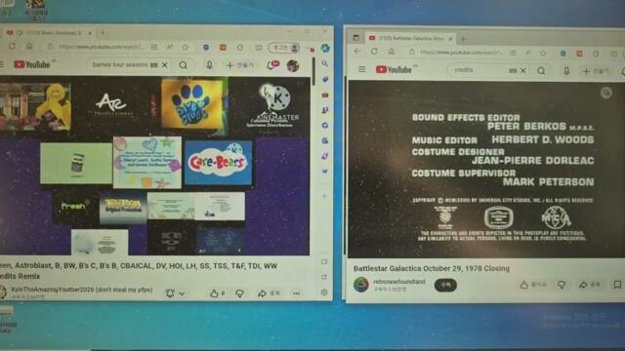Viewport: 625px width, 351px height.
Task: Open on-screen keyboard icon in right search box
Action: 513,70
